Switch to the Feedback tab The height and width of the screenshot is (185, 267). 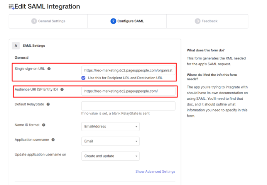click(x=206, y=21)
